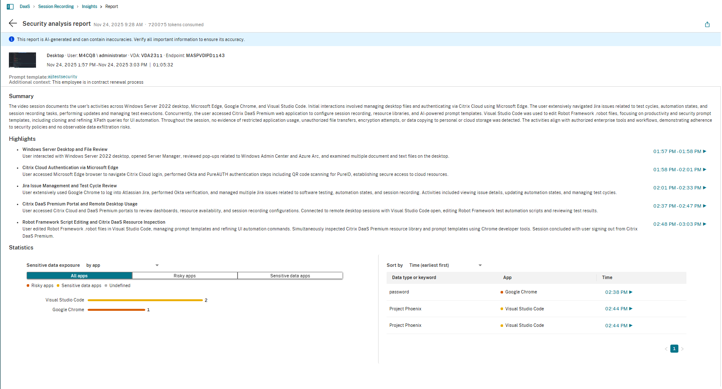Click the Report breadcrumb item
The height and width of the screenshot is (389, 722).
point(112,7)
